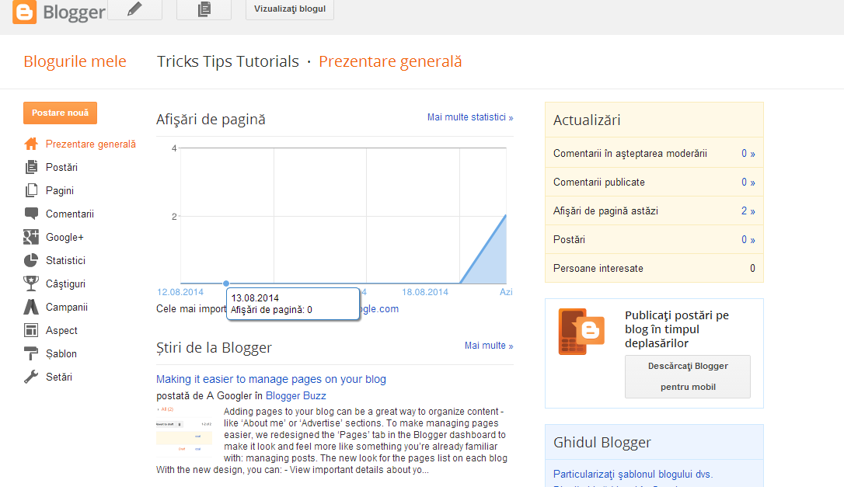Open Postări in sidebar

click(61, 167)
